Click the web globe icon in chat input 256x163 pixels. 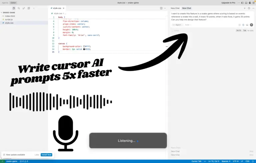pyautogui.click(x=243, y=25)
